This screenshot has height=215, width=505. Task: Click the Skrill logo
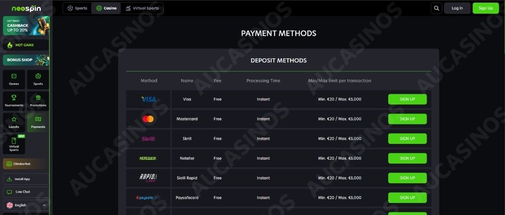click(x=148, y=138)
